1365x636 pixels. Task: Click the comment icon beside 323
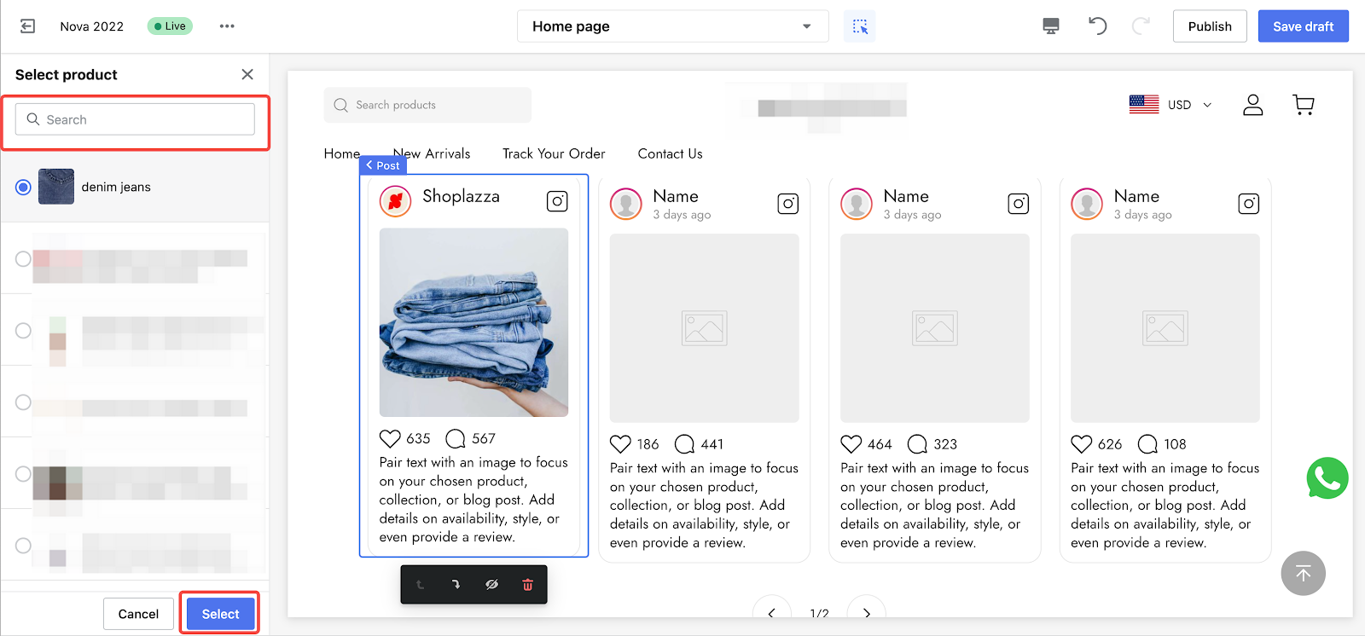(x=917, y=444)
